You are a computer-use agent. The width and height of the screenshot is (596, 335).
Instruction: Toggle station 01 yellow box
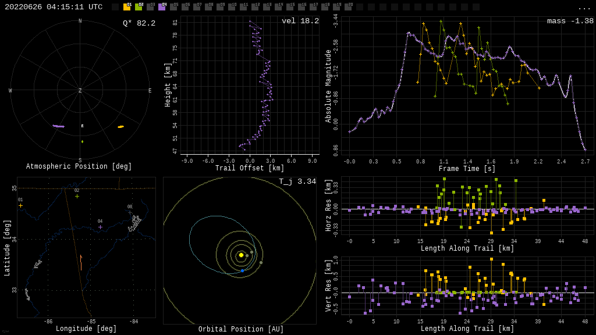pos(127,7)
